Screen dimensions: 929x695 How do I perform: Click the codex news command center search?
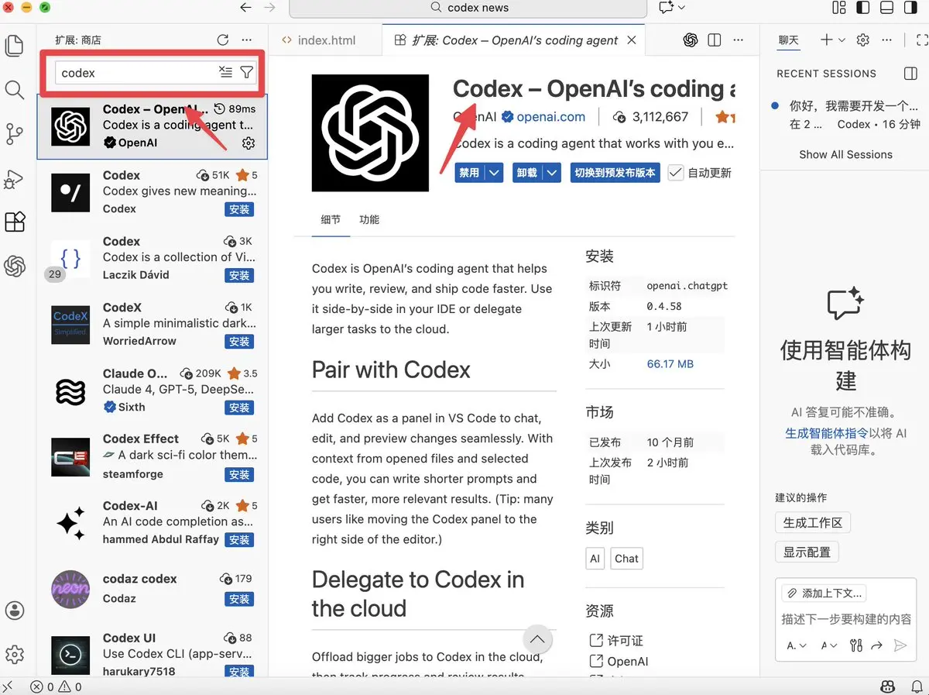[468, 8]
